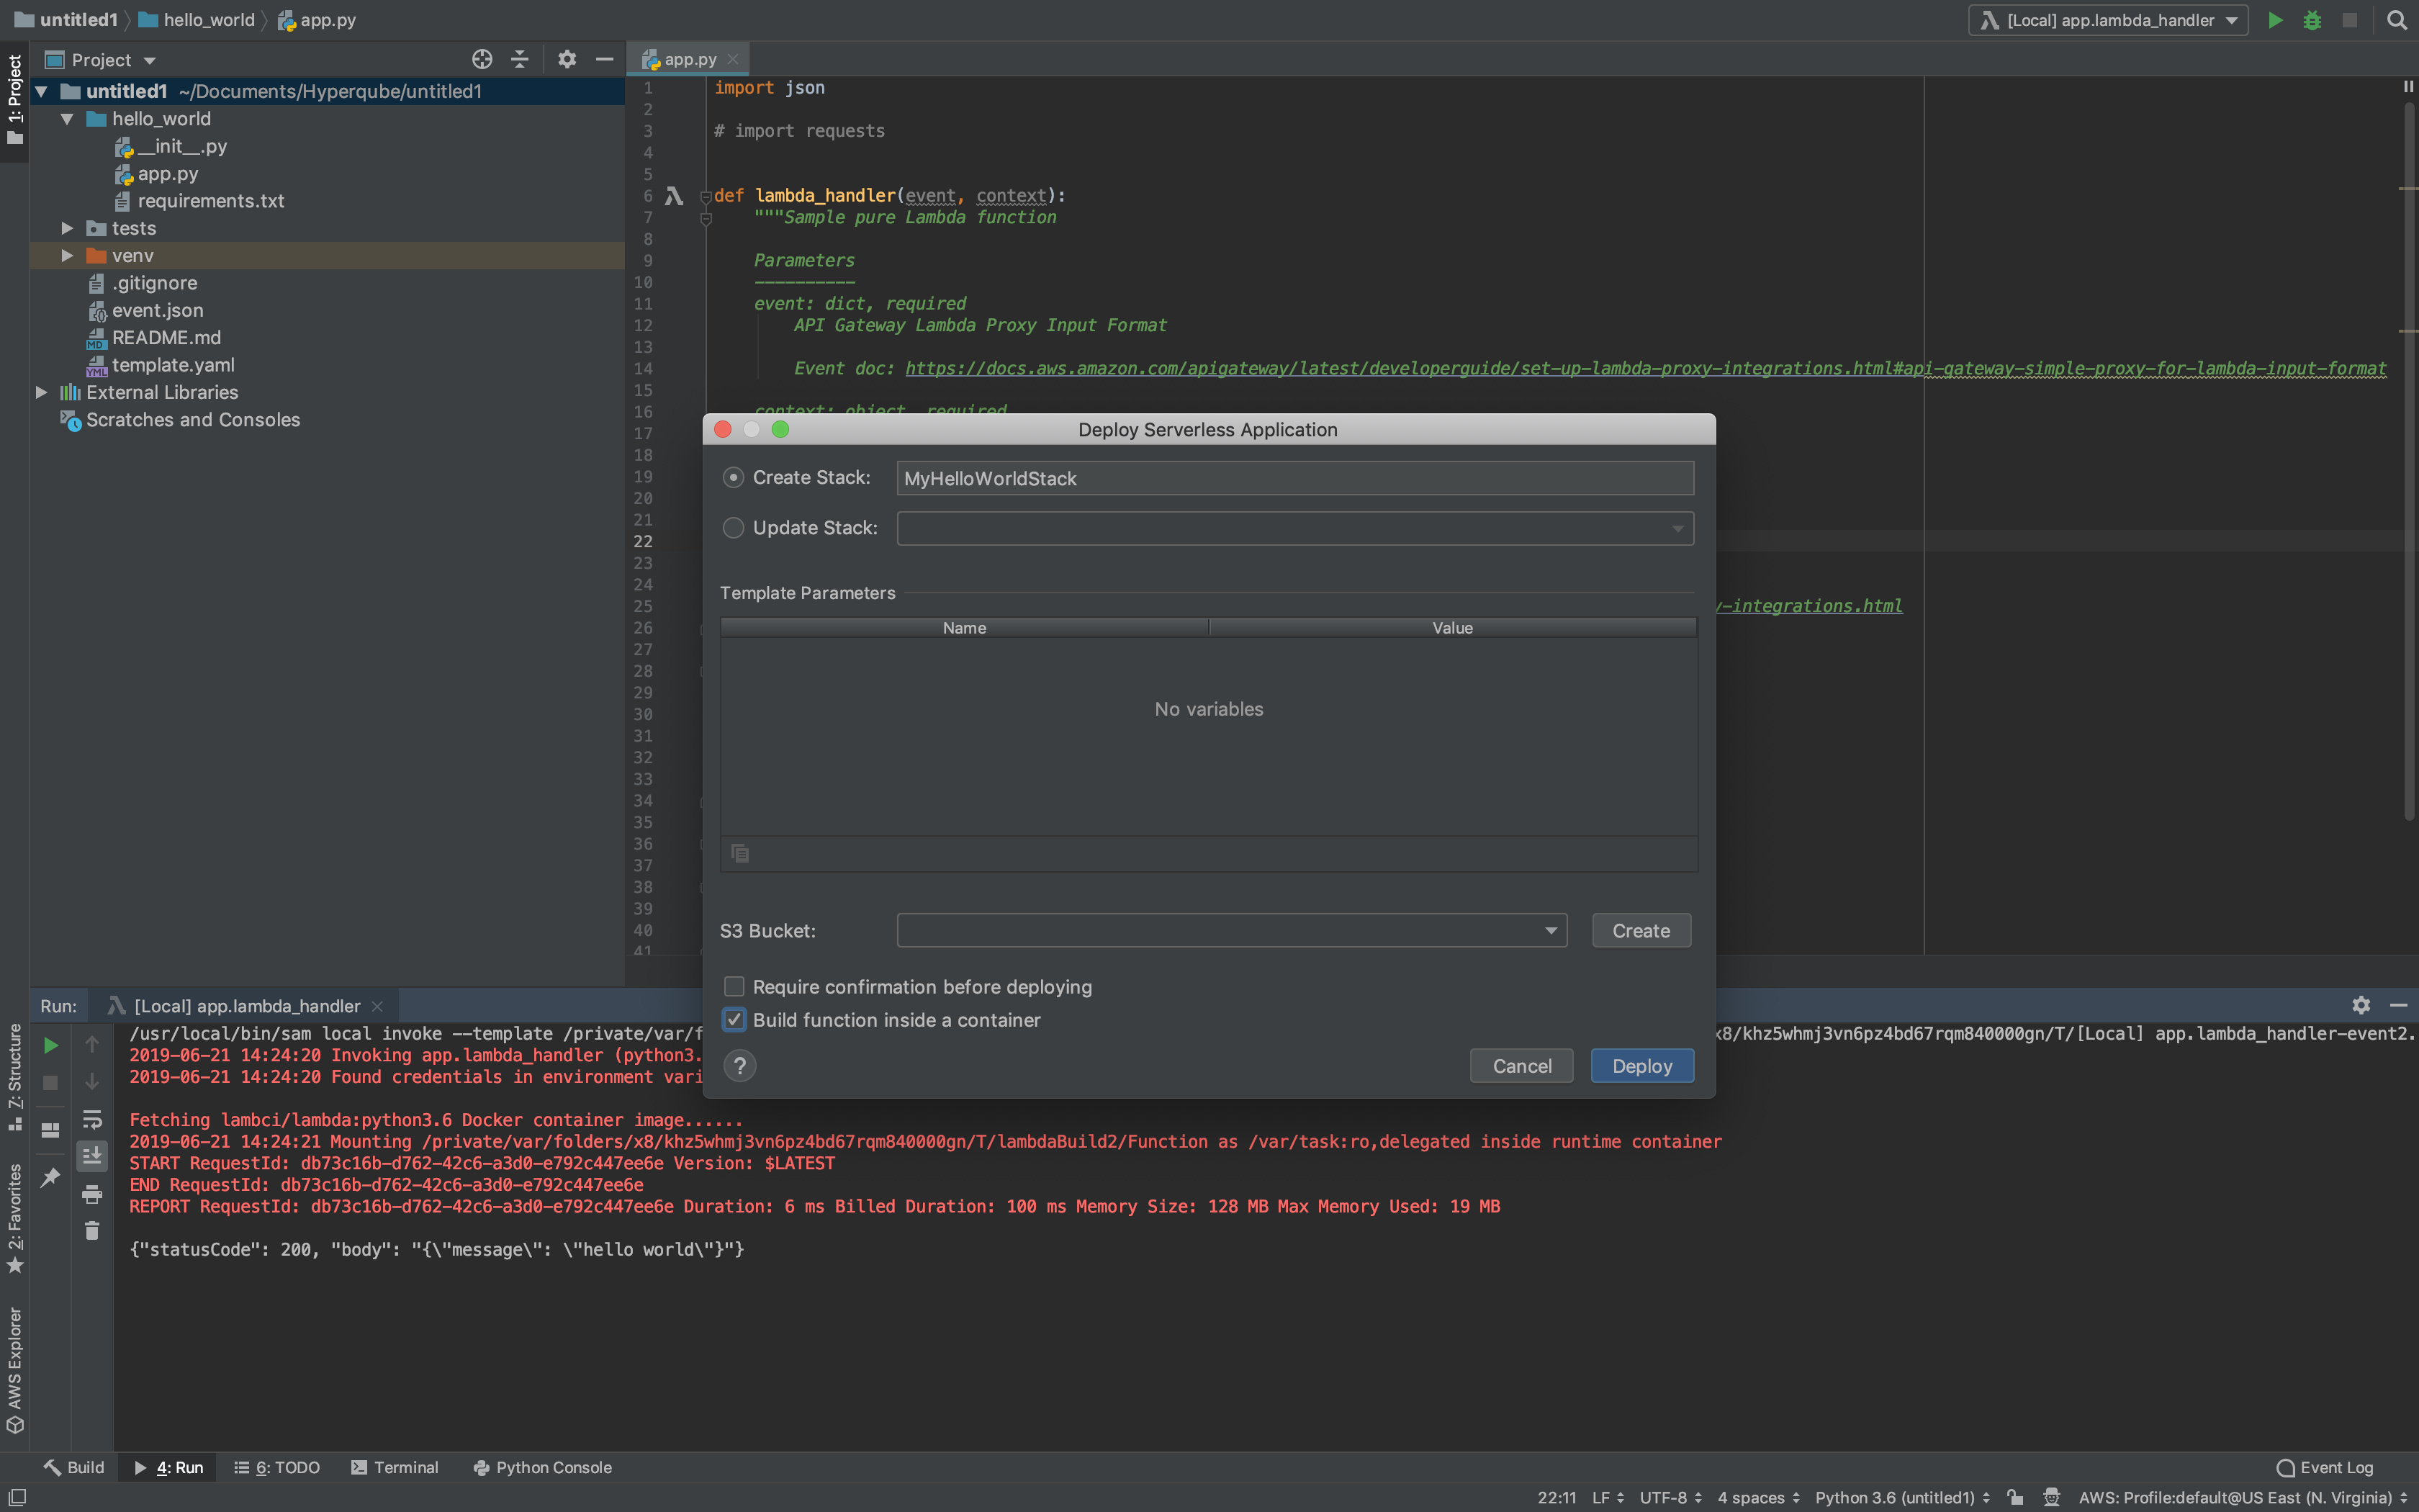Select the Update Stack radio button

[x=734, y=528]
